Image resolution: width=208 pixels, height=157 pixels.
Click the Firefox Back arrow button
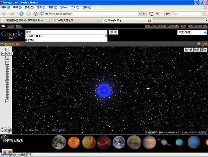4,14
